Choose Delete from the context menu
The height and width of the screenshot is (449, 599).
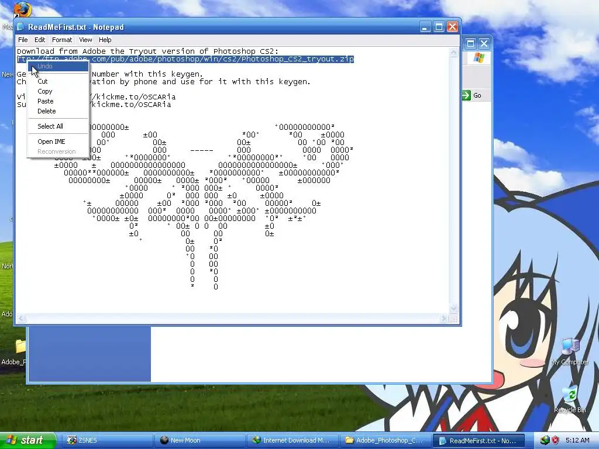(x=58, y=111)
